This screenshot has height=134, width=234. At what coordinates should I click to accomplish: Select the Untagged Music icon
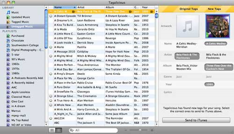[8, 27]
